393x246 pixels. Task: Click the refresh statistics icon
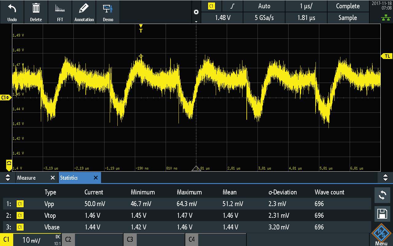pos(382,195)
